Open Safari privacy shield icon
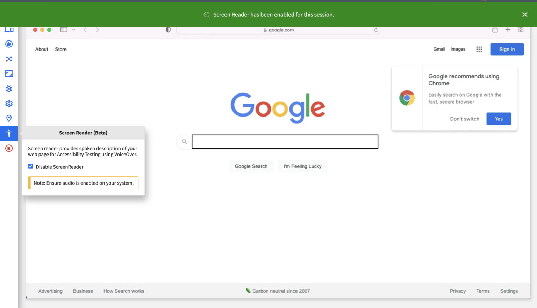 click(x=168, y=30)
